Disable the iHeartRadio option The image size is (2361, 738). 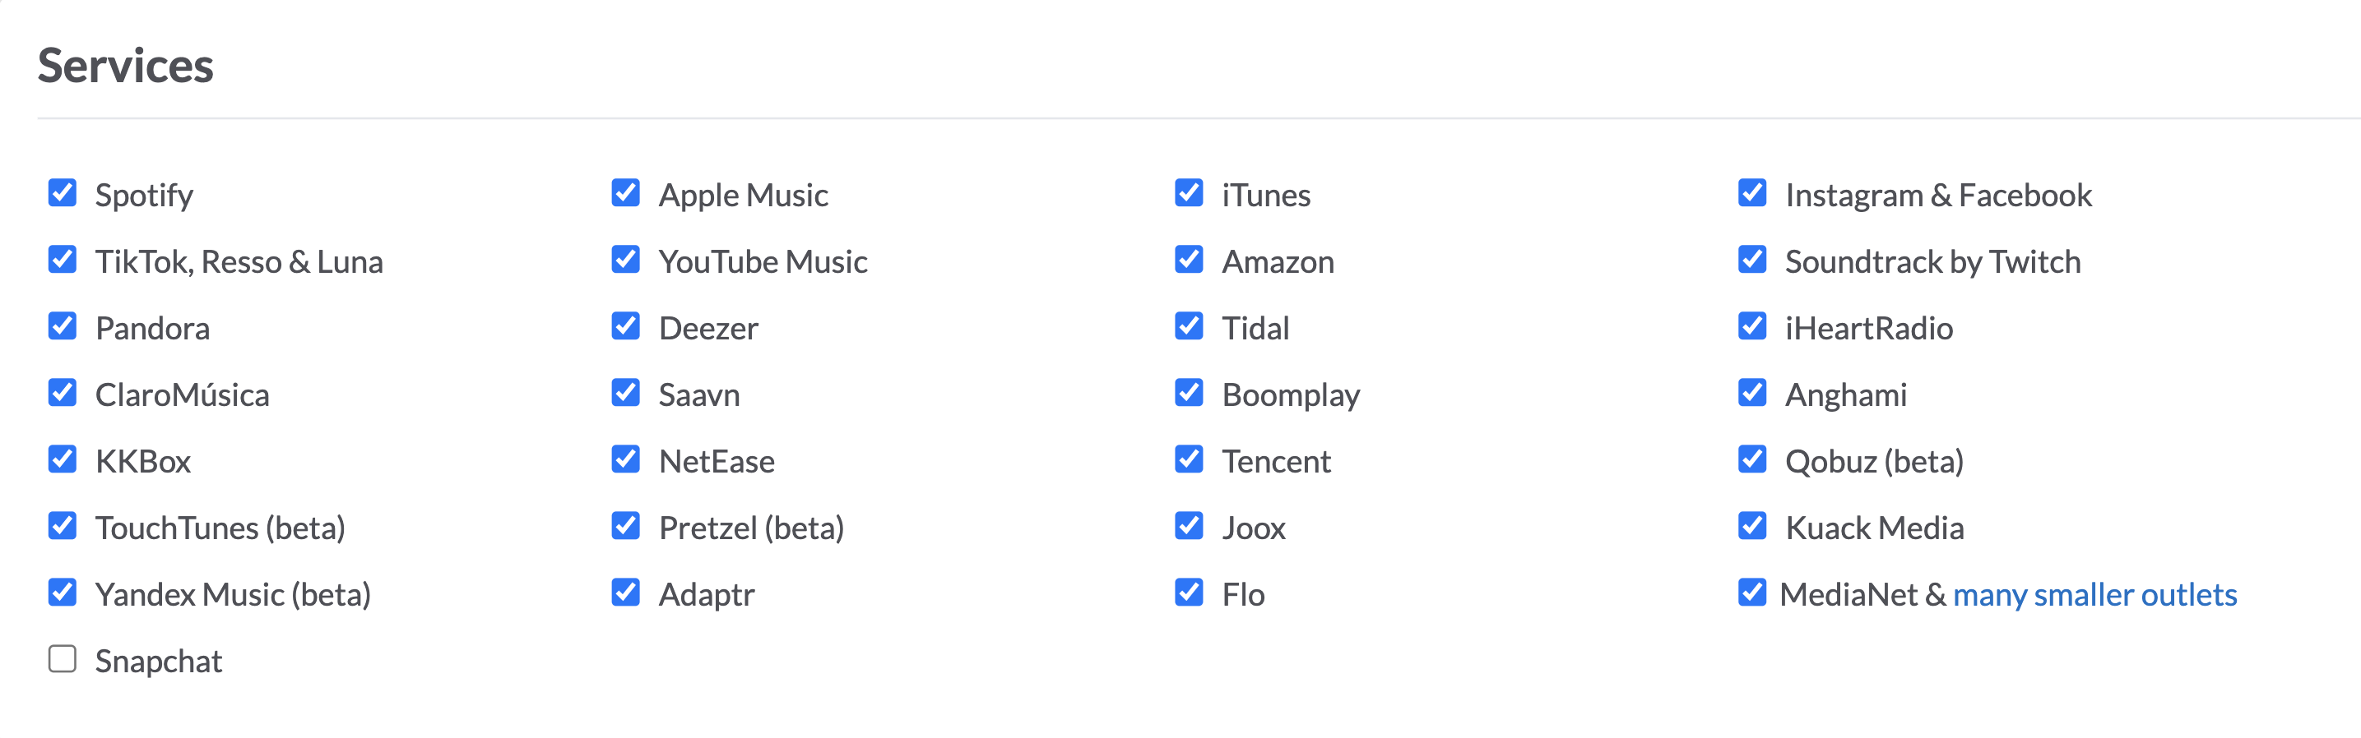pos(1751,327)
